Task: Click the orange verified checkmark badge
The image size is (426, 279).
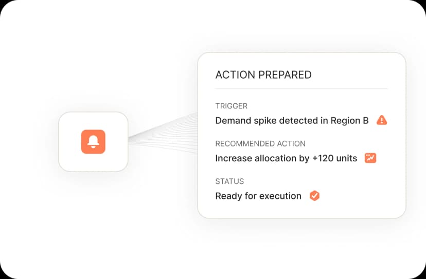Action: point(314,195)
